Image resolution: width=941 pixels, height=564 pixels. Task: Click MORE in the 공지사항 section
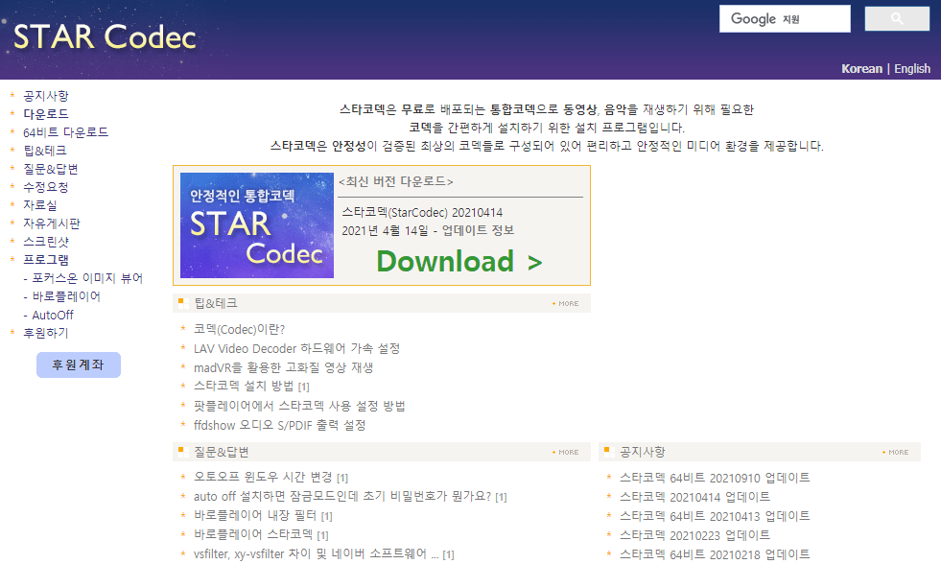[x=895, y=453]
